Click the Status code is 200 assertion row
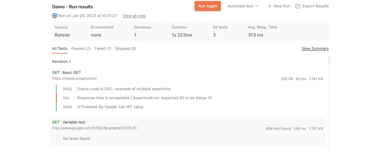This screenshot has width=378, height=157. (x=124, y=89)
